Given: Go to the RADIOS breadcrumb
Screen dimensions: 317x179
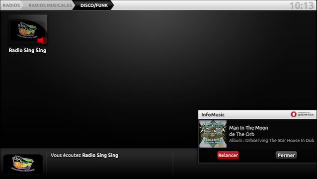Looking at the screenshot, I should click(11, 5).
